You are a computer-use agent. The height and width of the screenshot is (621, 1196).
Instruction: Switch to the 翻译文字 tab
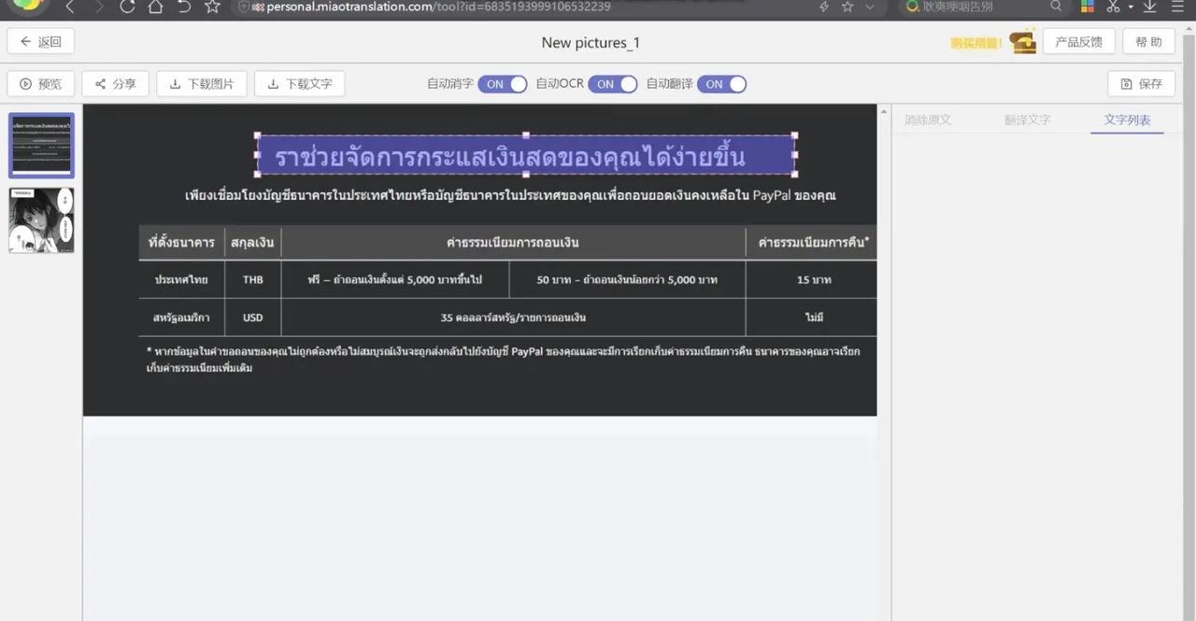click(1028, 120)
